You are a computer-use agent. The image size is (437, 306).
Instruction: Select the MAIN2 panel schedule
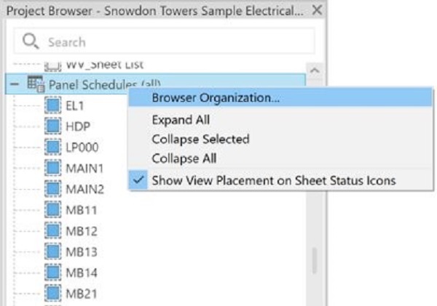[85, 190]
